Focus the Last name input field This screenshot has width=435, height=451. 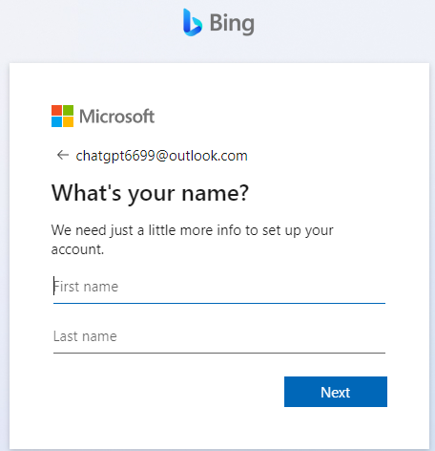point(219,336)
